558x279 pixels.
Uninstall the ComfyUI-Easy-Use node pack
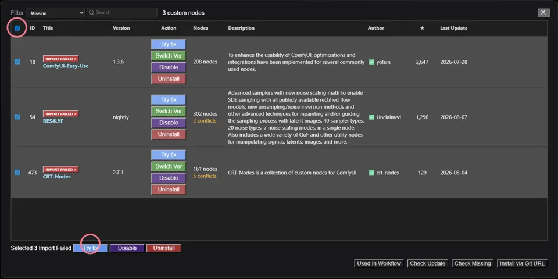[x=169, y=78]
